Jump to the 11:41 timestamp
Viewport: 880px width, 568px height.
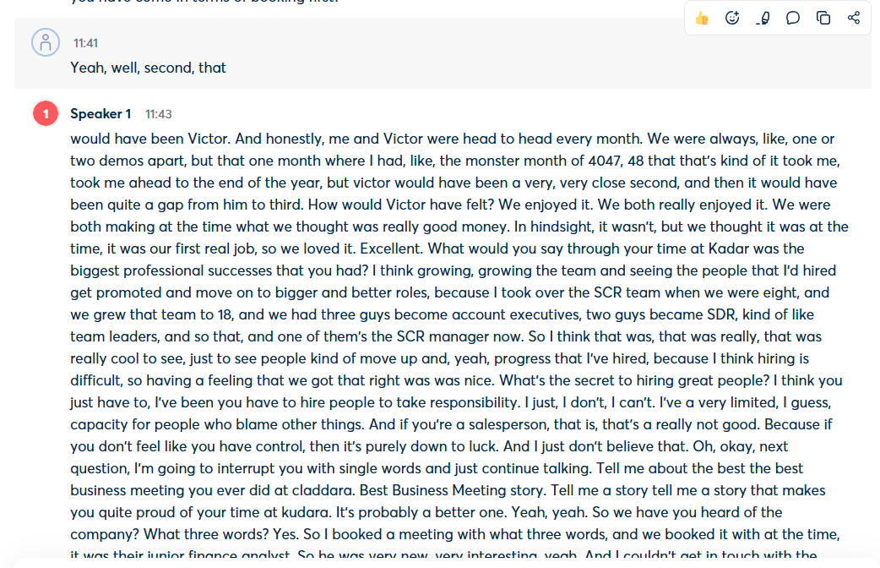point(85,43)
